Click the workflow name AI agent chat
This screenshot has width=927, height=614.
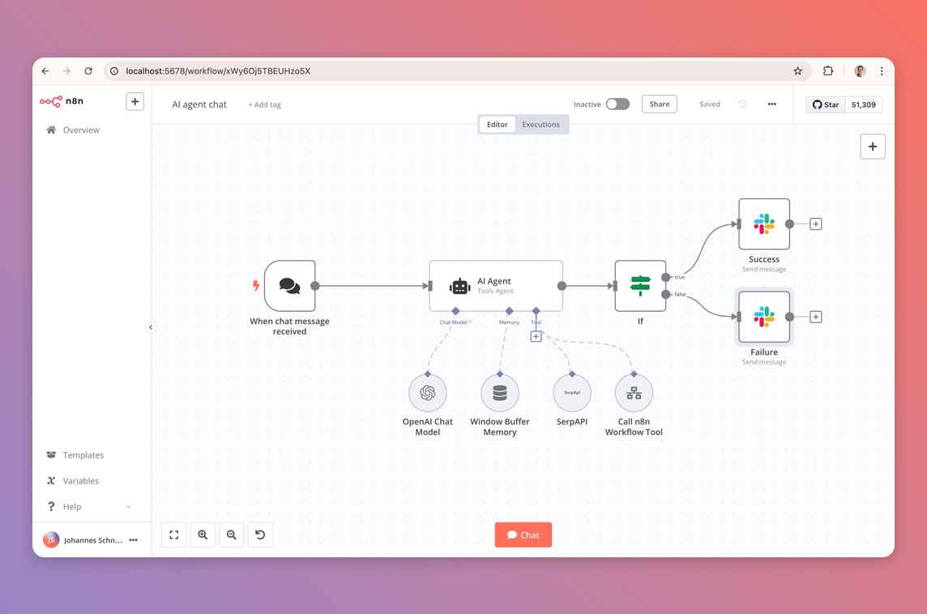click(199, 104)
